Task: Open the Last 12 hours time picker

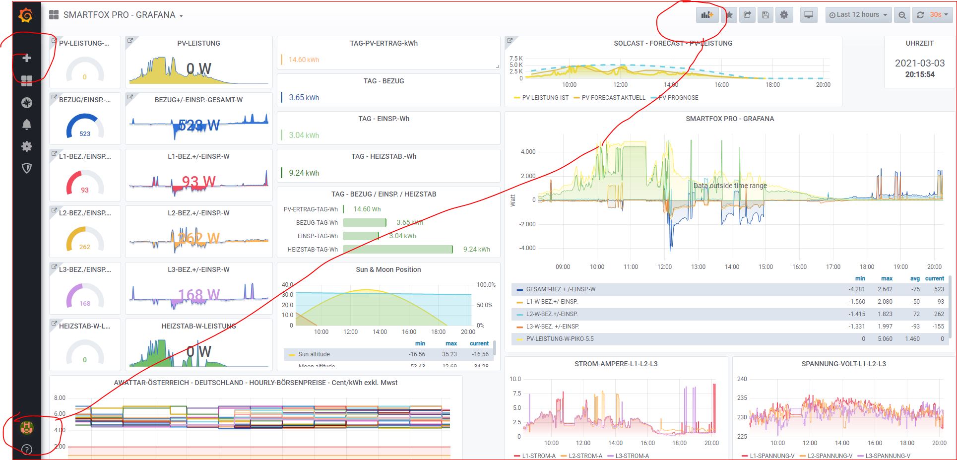Action: tap(858, 15)
